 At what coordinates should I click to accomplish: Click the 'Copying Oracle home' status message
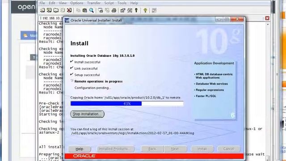pyautogui.click(x=125, y=97)
